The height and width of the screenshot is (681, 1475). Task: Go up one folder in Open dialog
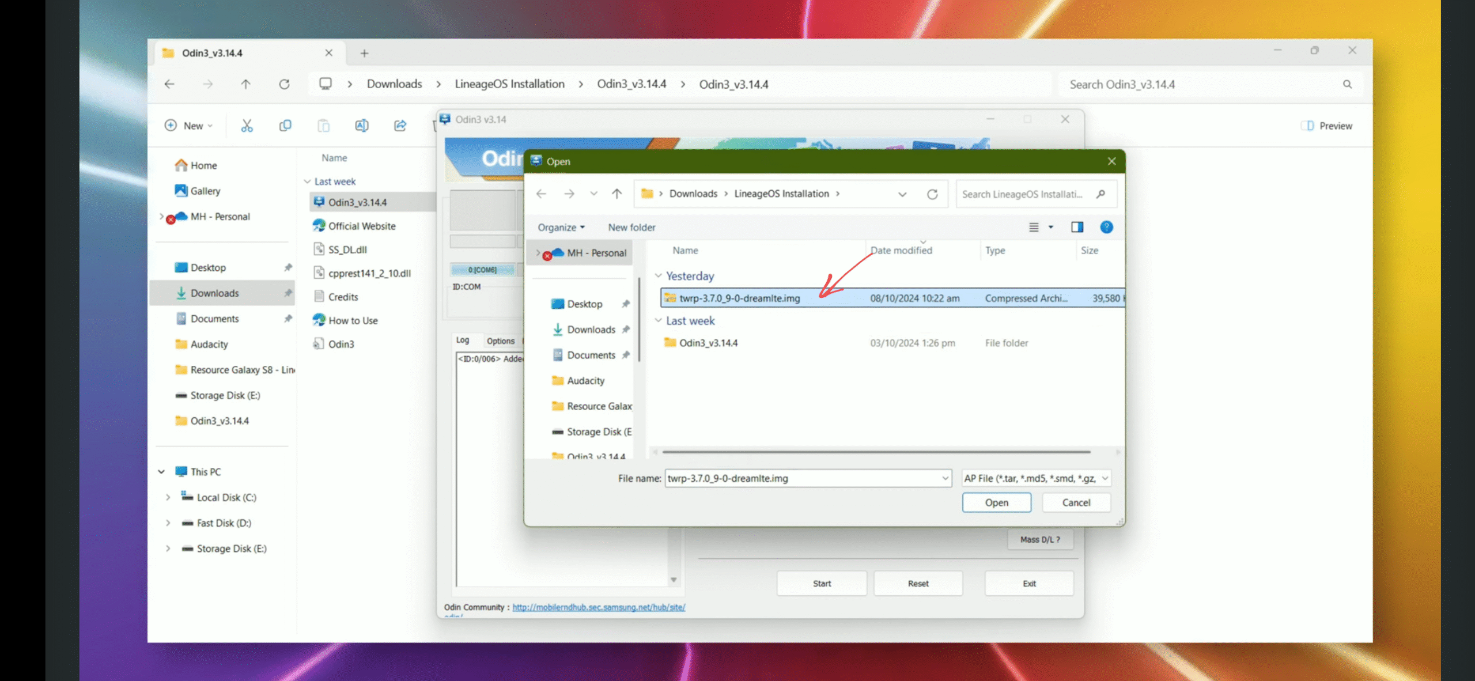[x=617, y=194]
